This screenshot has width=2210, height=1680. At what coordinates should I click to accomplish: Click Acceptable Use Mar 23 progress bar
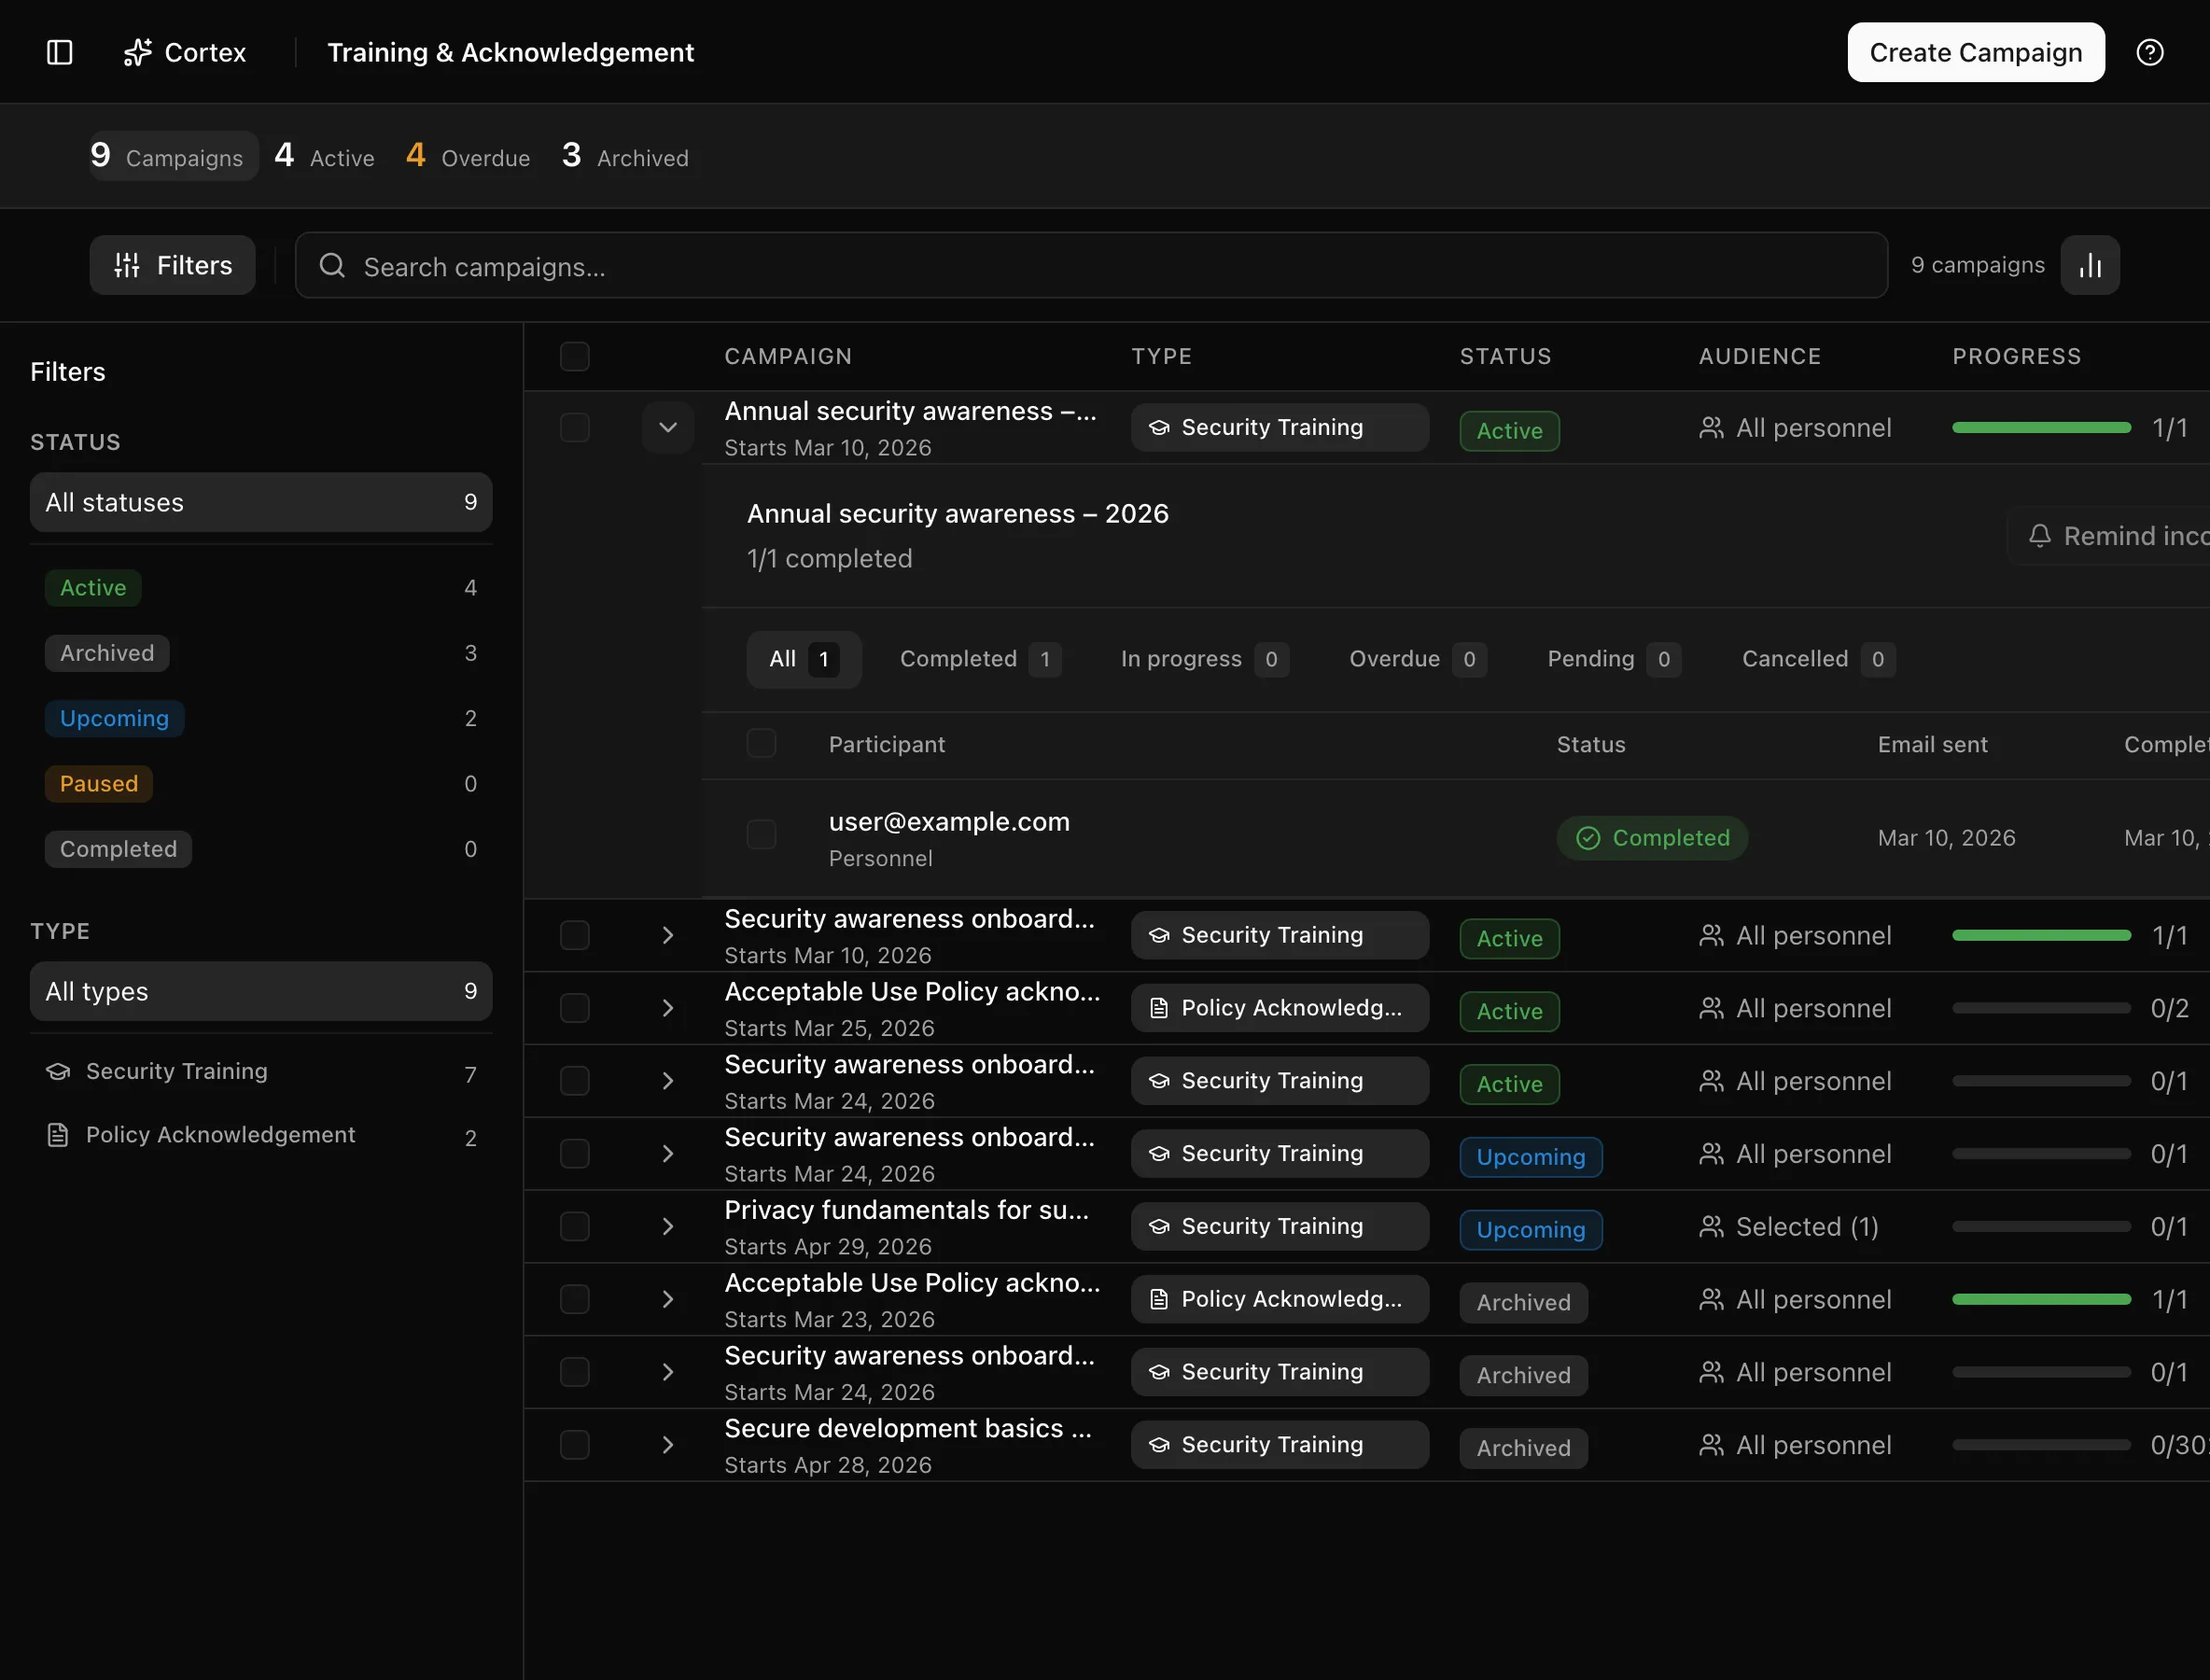coord(2040,1299)
